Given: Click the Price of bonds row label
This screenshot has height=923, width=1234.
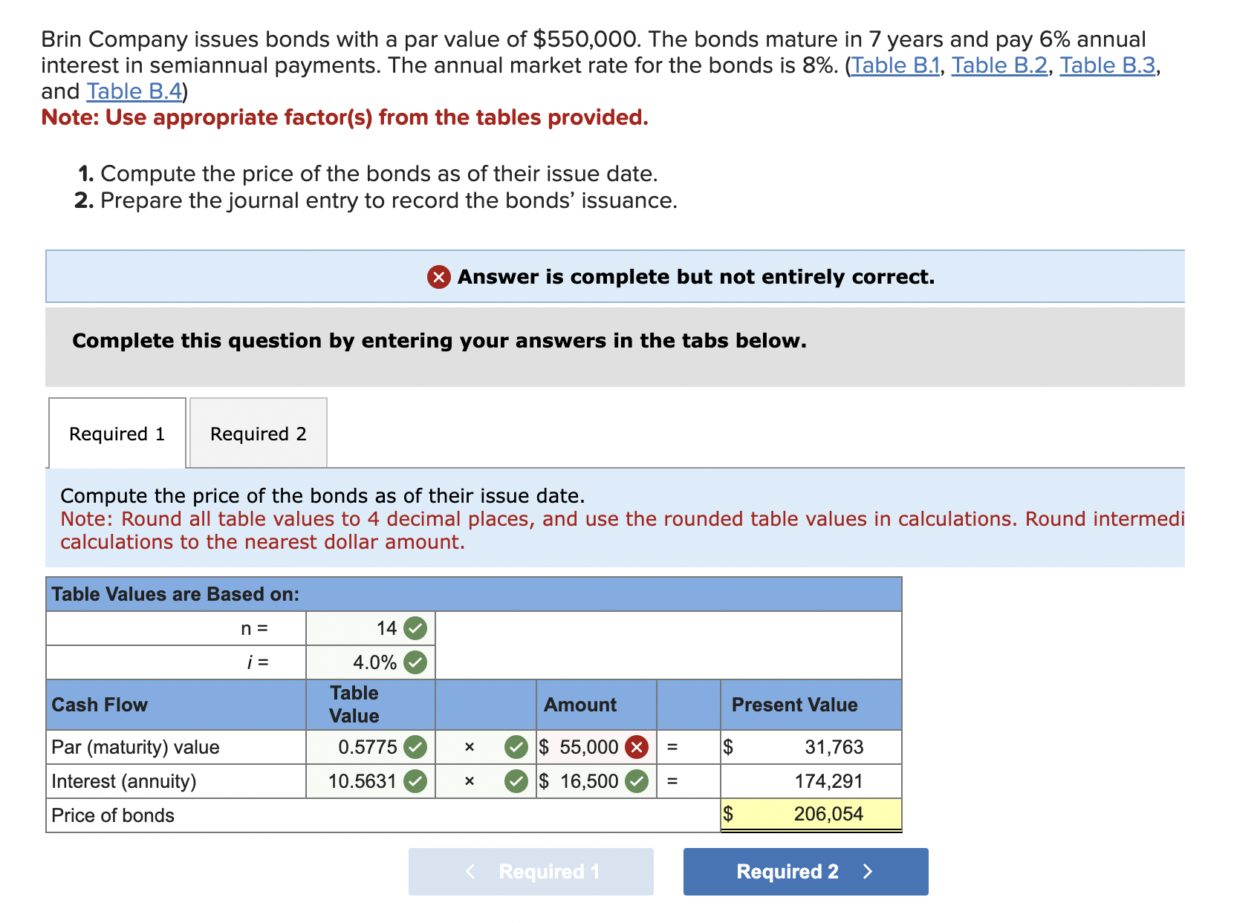Looking at the screenshot, I should pyautogui.click(x=113, y=815).
